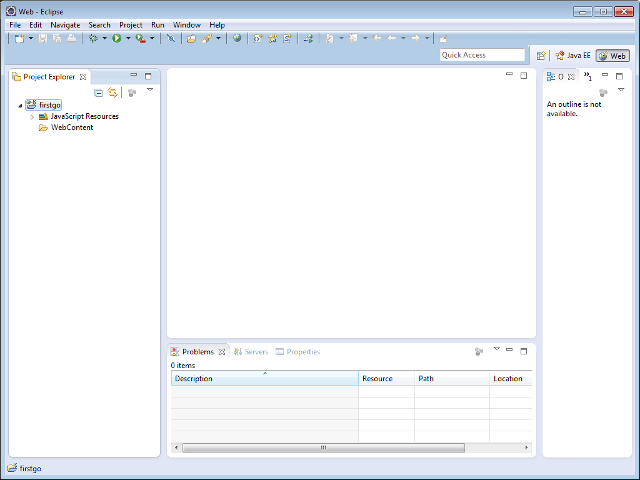The width and height of the screenshot is (640, 480).
Task: Select the firstgo project item
Action: [x=44, y=105]
